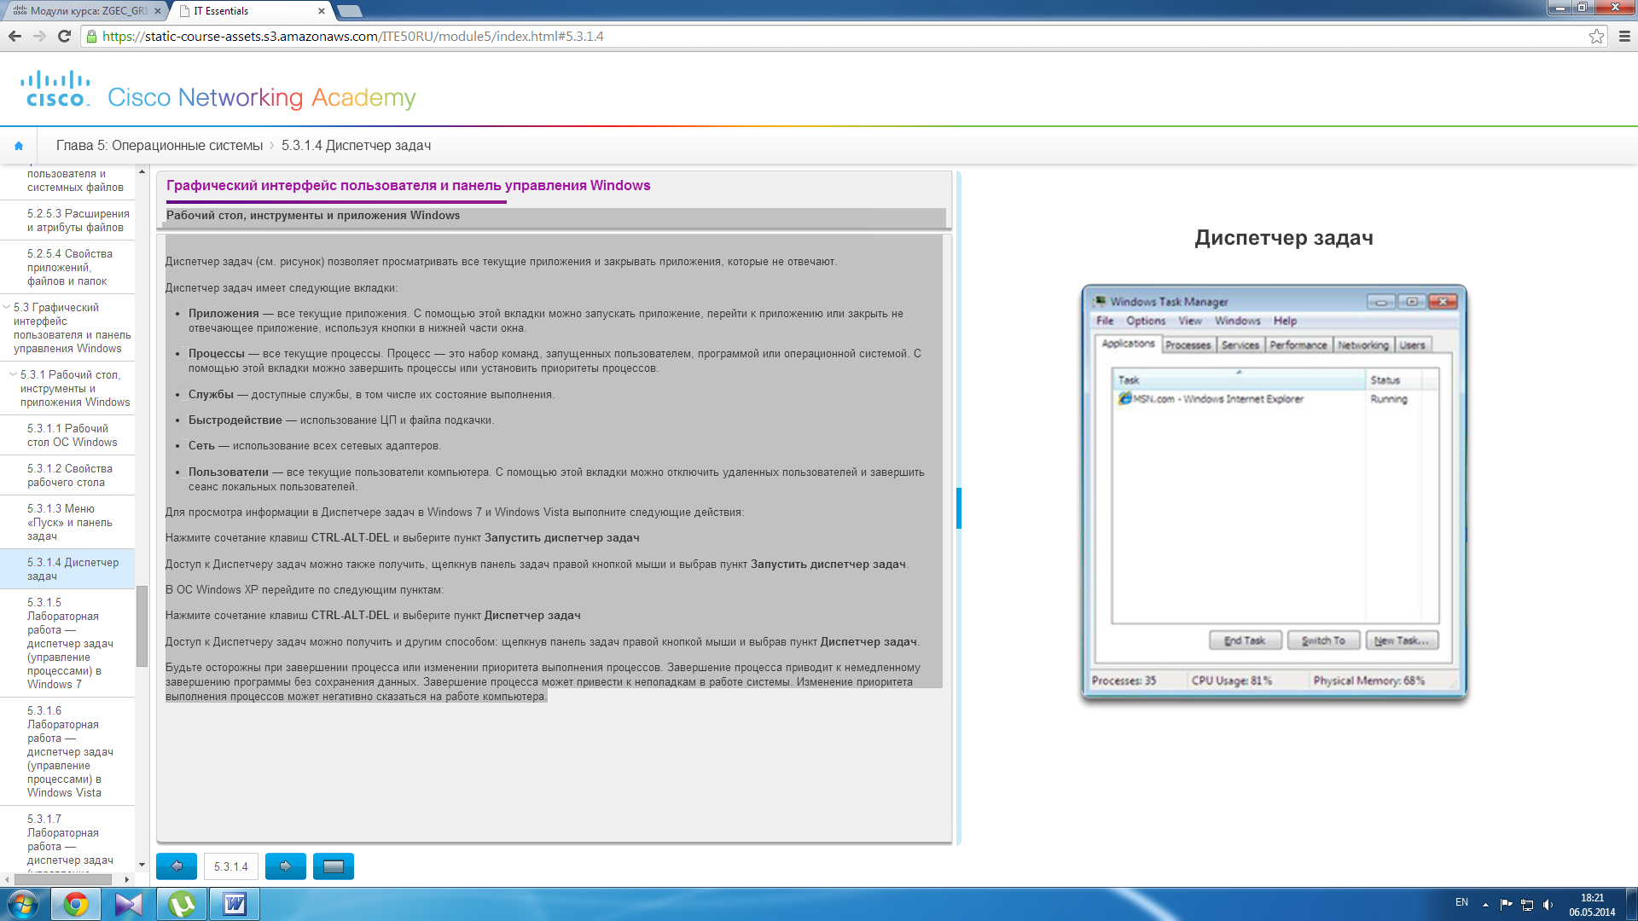
Task: Open the Chrome menu icon
Action: 1624,36
